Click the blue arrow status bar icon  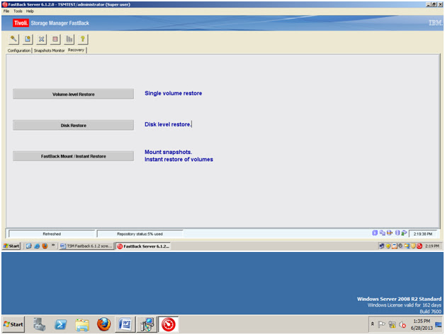(x=375, y=233)
